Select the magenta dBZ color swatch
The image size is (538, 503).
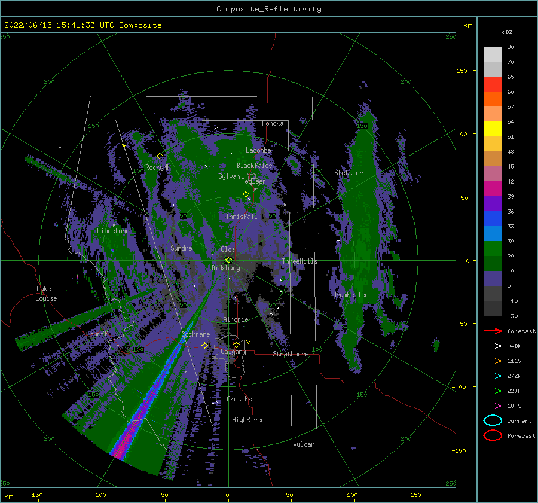click(493, 189)
